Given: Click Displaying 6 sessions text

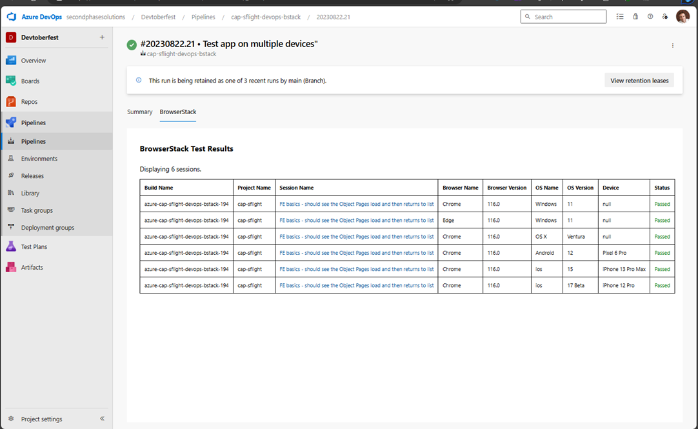Looking at the screenshot, I should pyautogui.click(x=170, y=169).
